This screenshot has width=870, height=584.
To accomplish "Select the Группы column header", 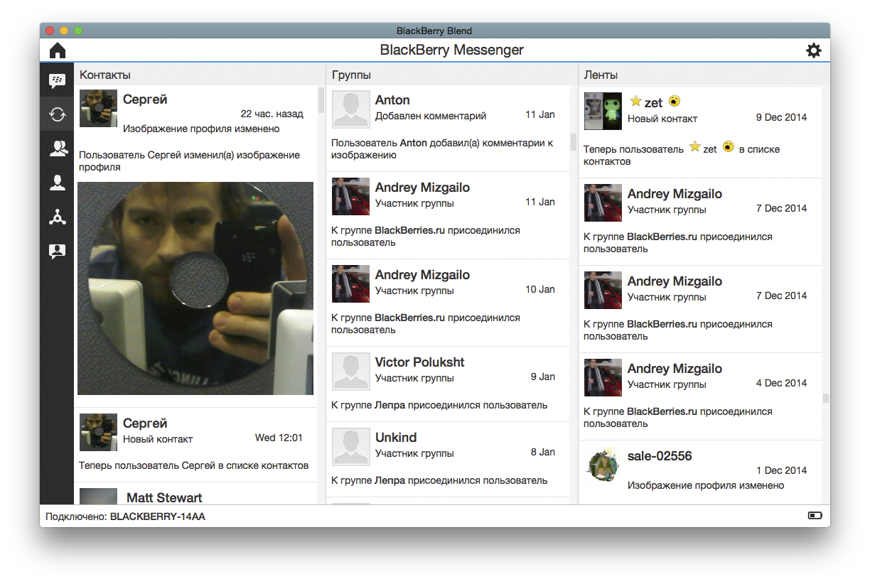I will (x=351, y=75).
